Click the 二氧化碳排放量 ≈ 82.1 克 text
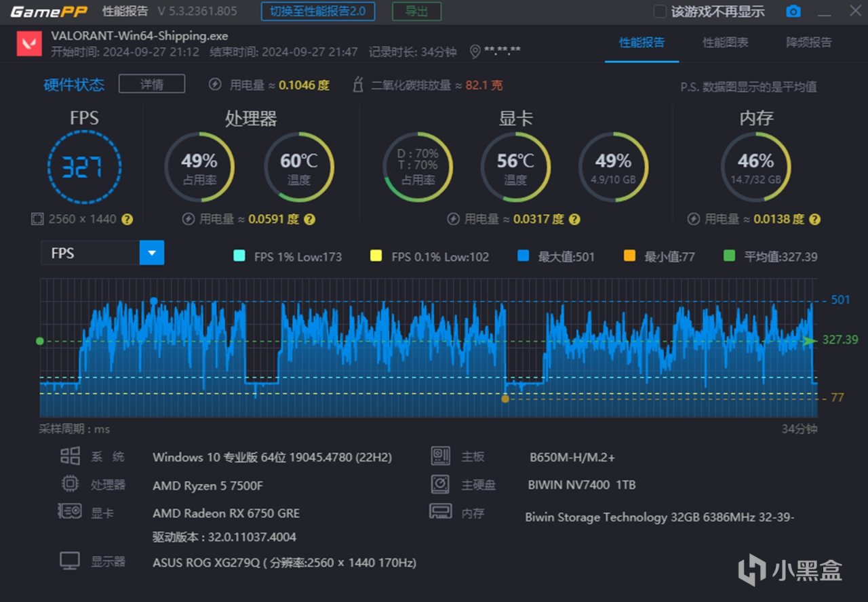The image size is (868, 602). 437,85
